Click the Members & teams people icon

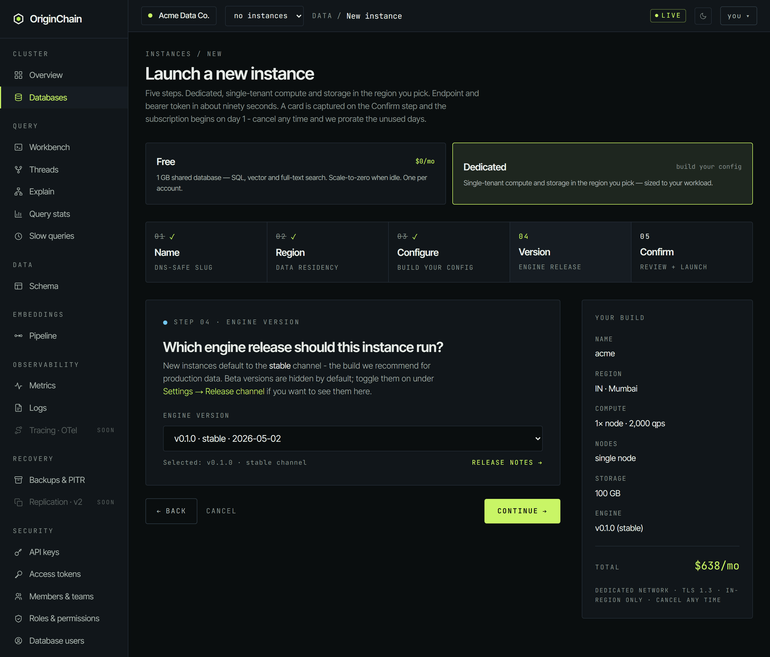(x=18, y=596)
